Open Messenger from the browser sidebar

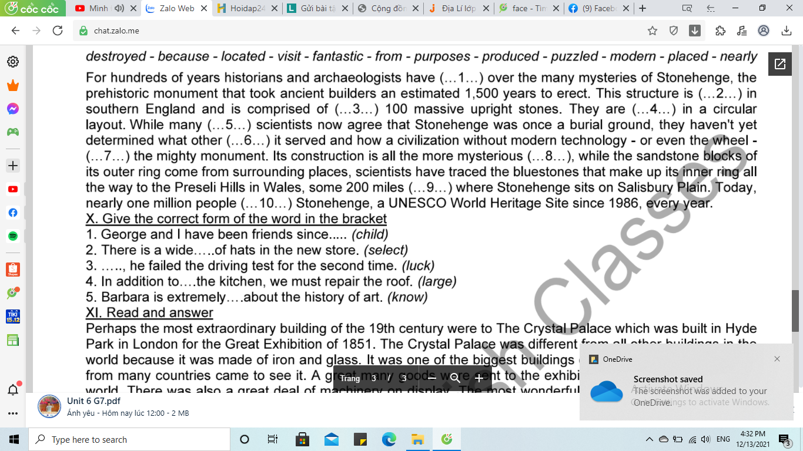[x=12, y=109]
